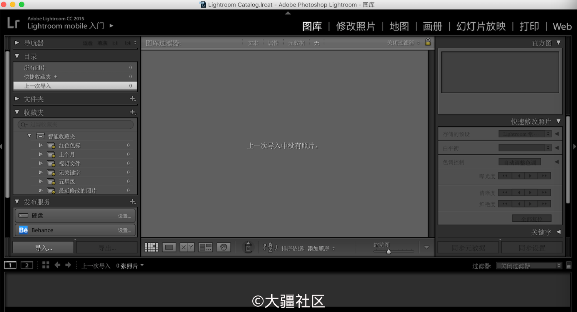Toggle 填满 zoom mode in Navigator bar
The height and width of the screenshot is (312, 577).
(x=102, y=43)
